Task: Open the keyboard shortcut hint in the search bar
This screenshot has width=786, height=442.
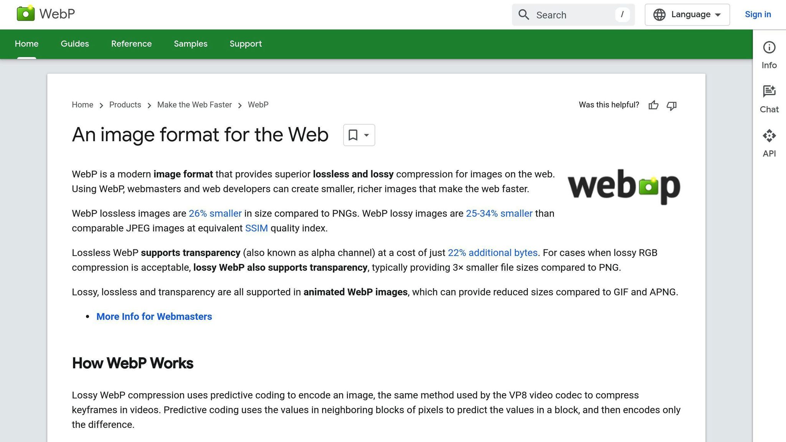Action: [623, 15]
